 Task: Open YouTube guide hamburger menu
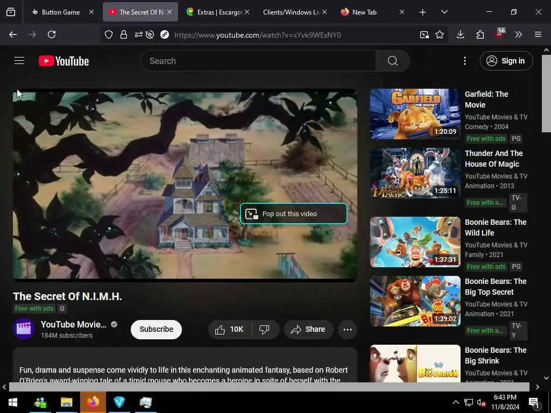[x=19, y=61]
